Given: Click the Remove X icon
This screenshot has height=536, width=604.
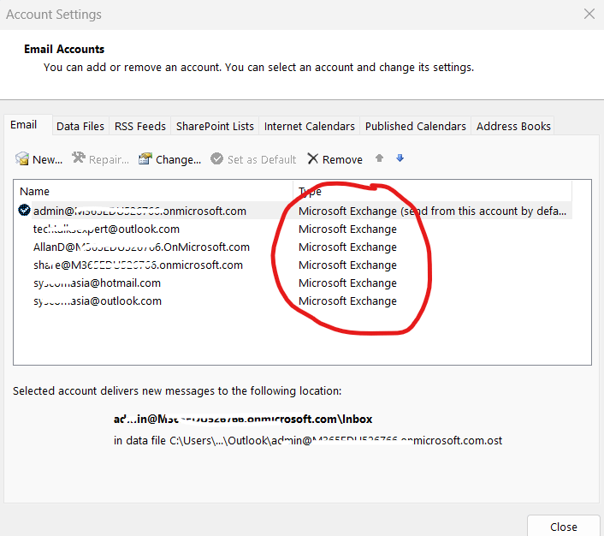Looking at the screenshot, I should click(x=313, y=158).
